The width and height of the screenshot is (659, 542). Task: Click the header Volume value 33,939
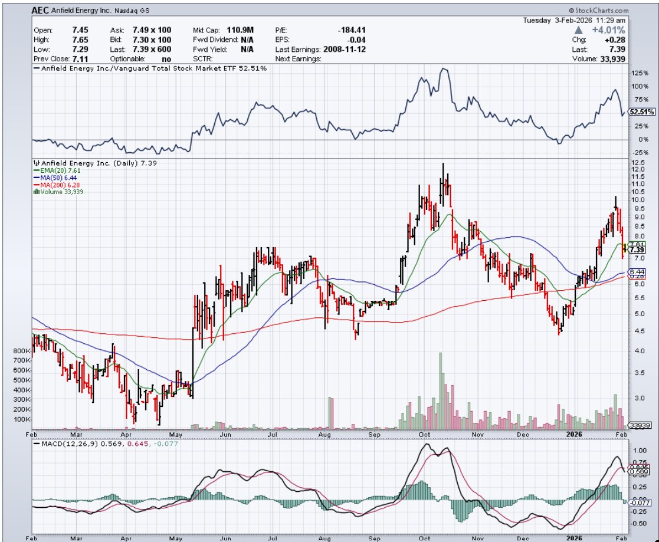pos(613,59)
